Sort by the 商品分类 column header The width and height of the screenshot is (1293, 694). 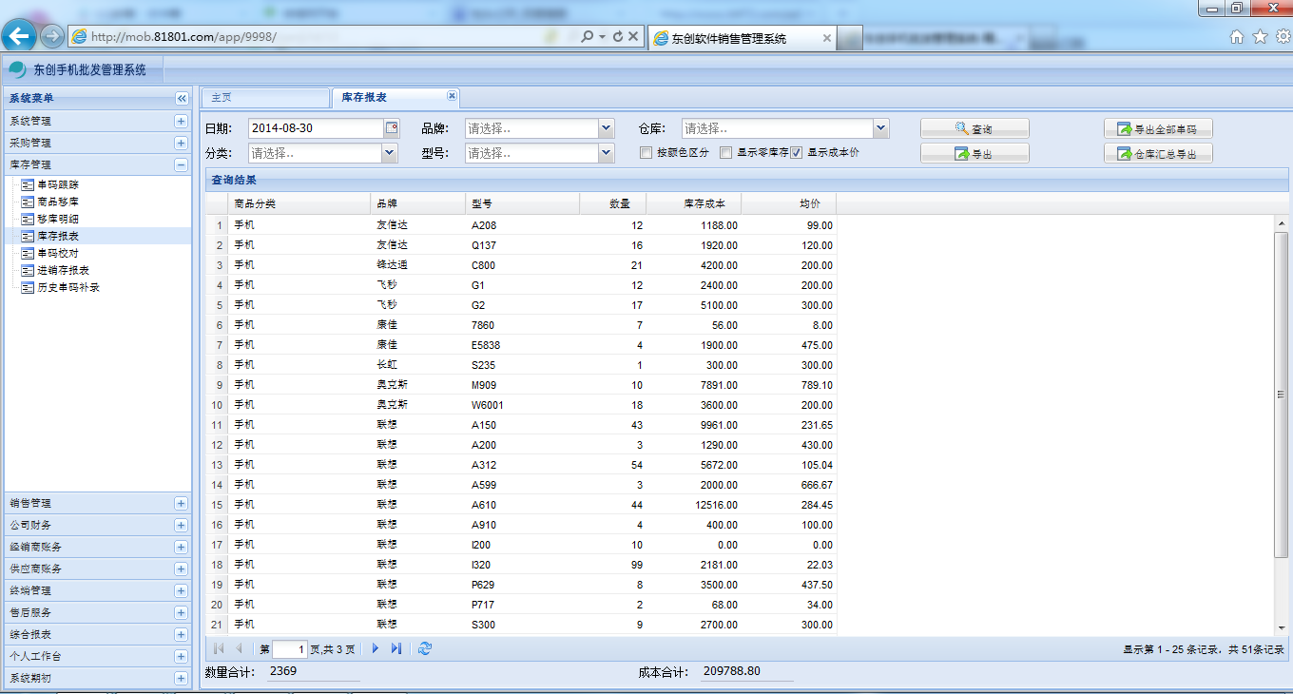[299, 204]
